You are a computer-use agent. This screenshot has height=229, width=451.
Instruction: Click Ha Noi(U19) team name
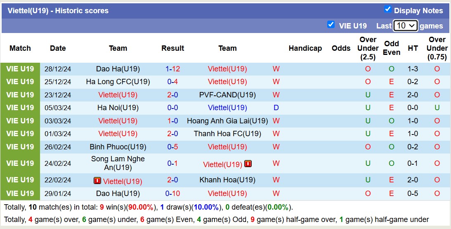pyautogui.click(x=118, y=108)
